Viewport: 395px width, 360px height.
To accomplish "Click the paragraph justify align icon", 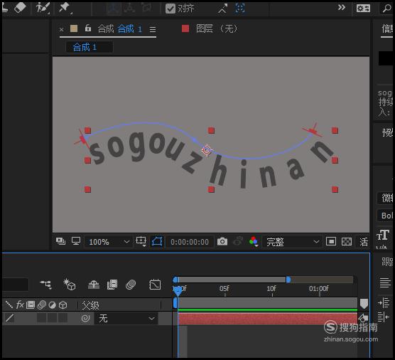I will 385,282.
